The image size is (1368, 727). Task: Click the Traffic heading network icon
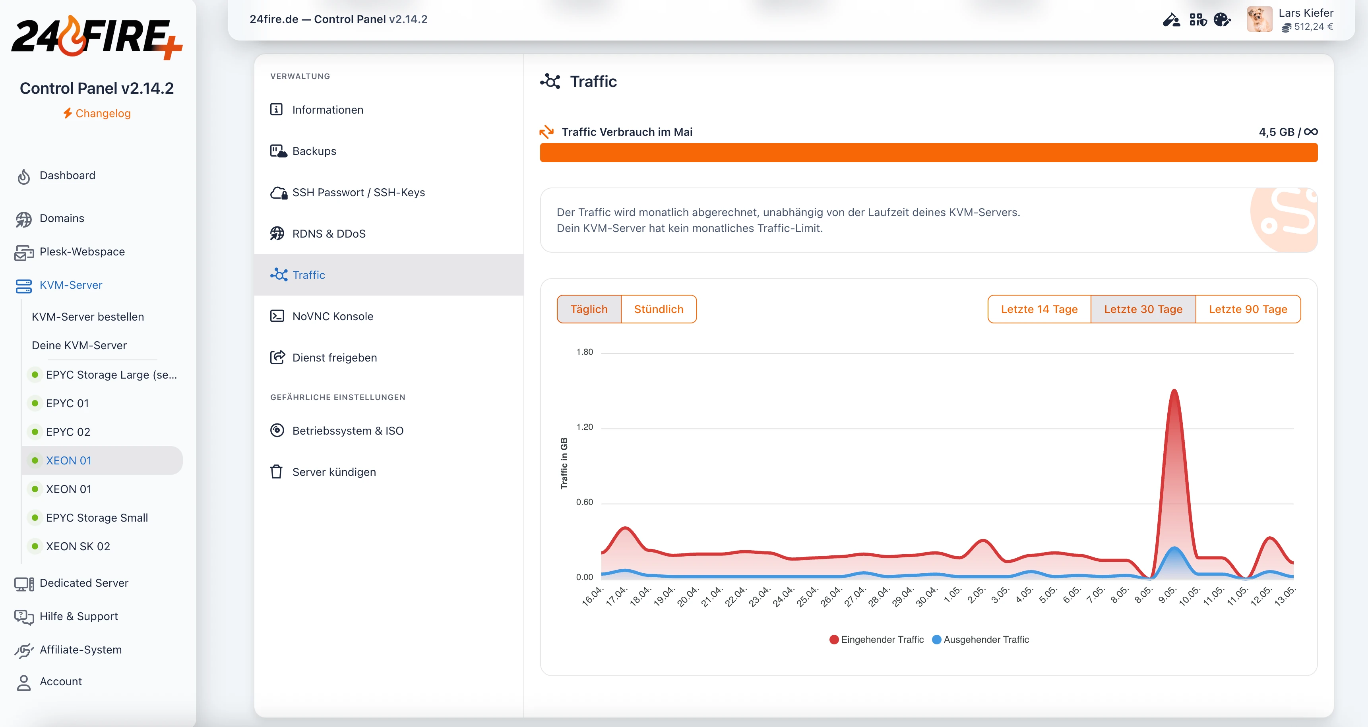click(550, 81)
